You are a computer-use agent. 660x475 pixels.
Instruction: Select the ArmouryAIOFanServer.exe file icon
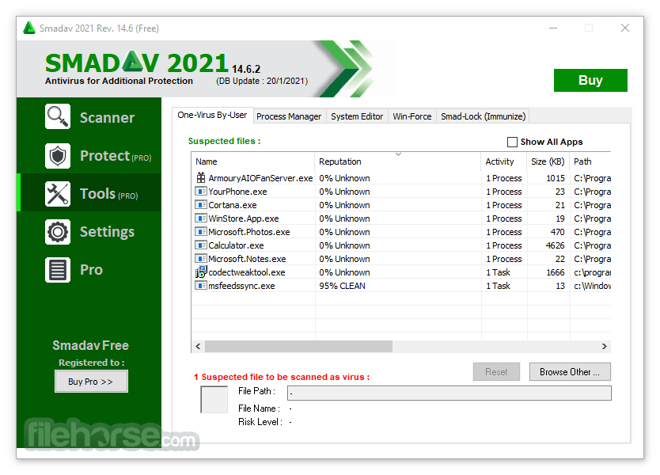(x=201, y=177)
